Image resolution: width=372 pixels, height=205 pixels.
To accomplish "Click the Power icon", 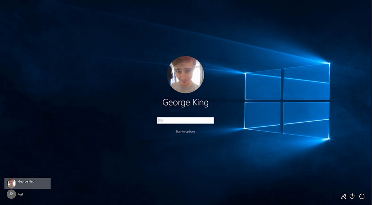I will (362, 196).
